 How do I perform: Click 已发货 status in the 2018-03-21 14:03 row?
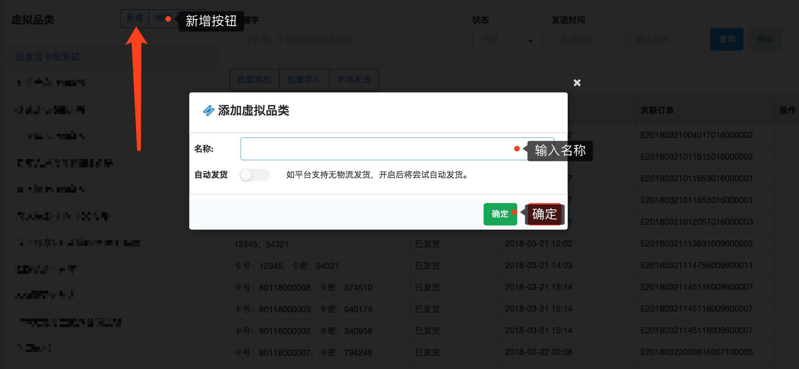[x=428, y=266]
